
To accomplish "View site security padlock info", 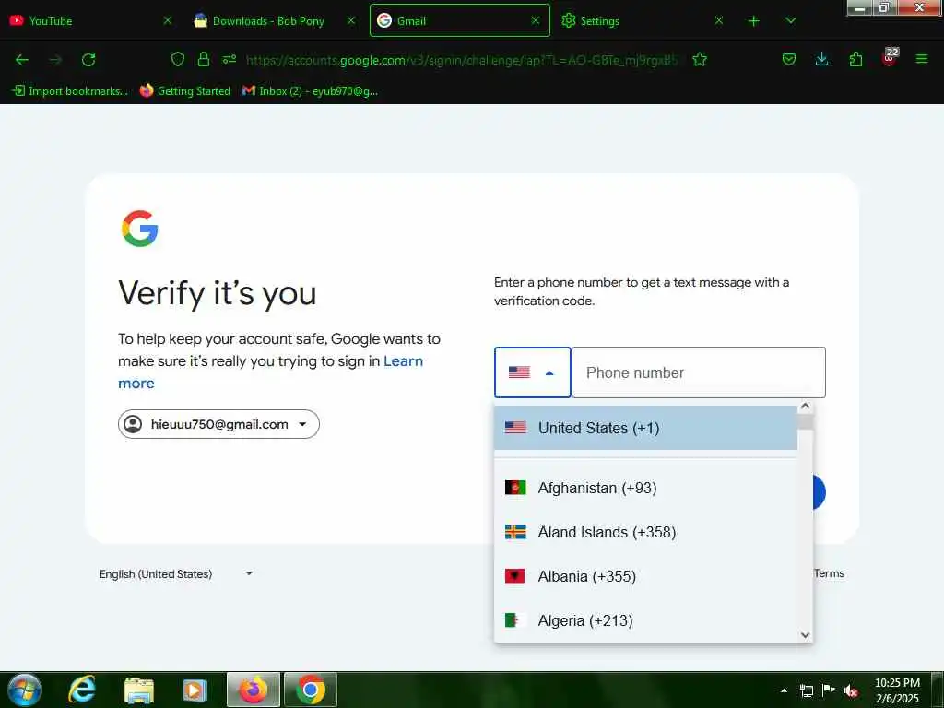I will pos(204,59).
